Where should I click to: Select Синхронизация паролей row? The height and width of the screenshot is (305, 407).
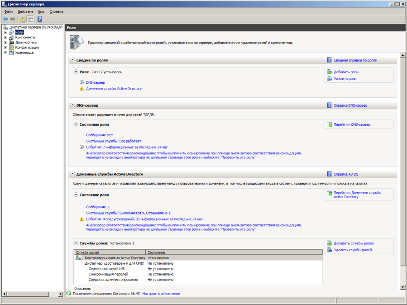198,274
